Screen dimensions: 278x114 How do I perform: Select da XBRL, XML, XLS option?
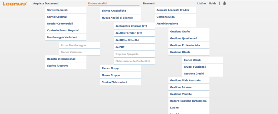(127, 40)
